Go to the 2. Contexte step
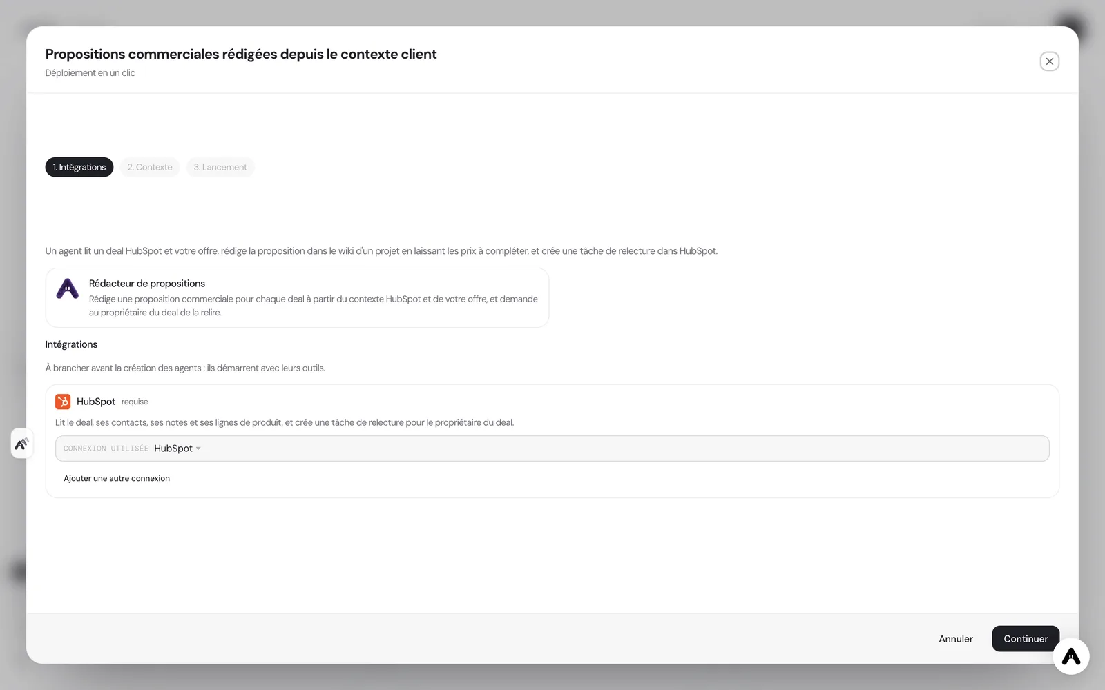The image size is (1105, 690). pyautogui.click(x=150, y=167)
